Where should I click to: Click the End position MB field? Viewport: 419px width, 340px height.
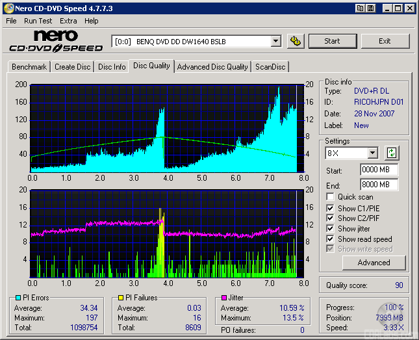379,185
